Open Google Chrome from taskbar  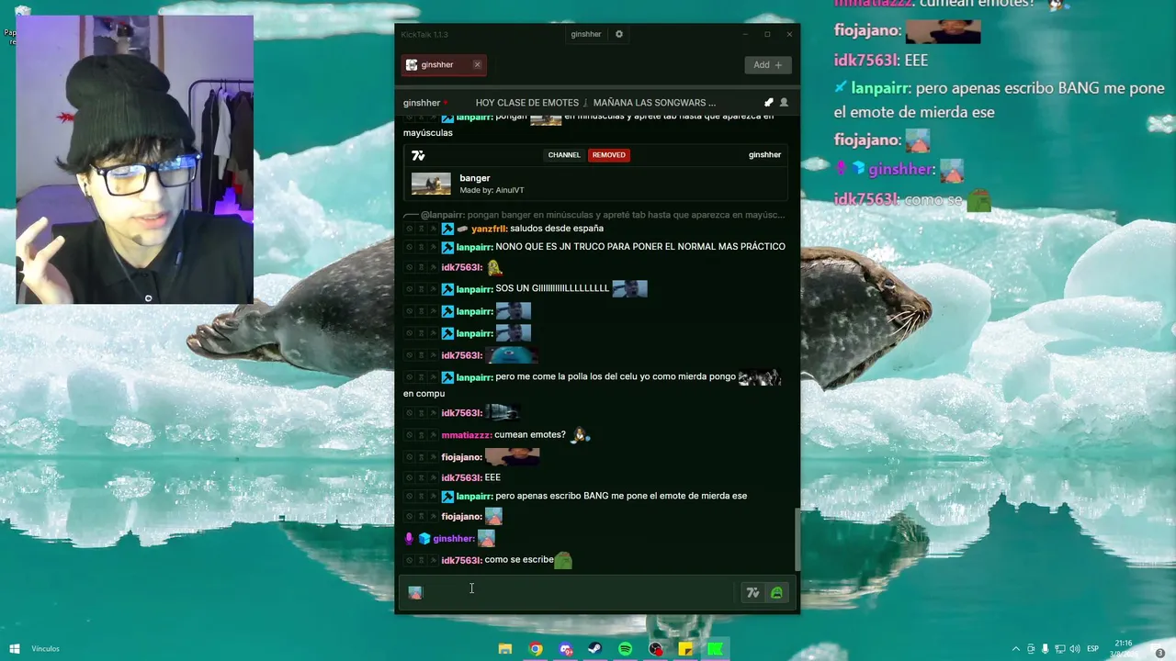click(x=536, y=649)
